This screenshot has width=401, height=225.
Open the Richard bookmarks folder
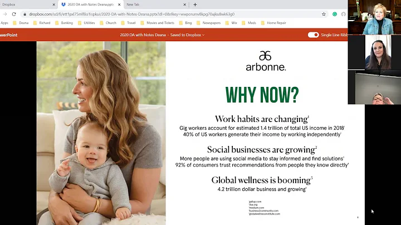42,23
